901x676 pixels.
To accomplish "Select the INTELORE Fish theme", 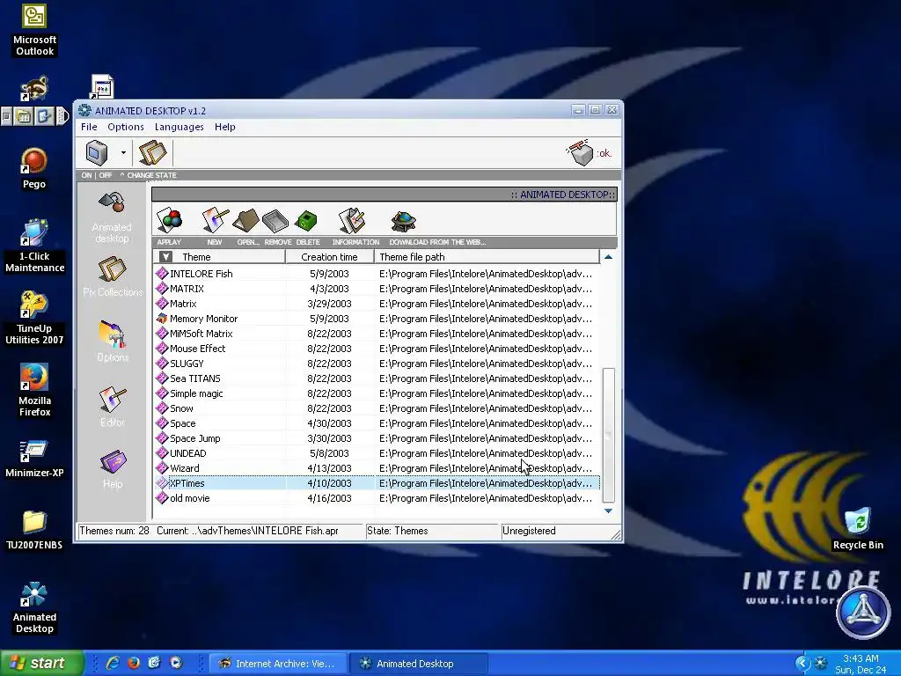I will pos(377,274).
